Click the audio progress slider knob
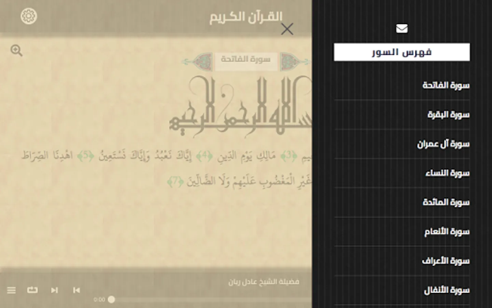Image resolution: width=492 pixels, height=308 pixels. (x=111, y=299)
